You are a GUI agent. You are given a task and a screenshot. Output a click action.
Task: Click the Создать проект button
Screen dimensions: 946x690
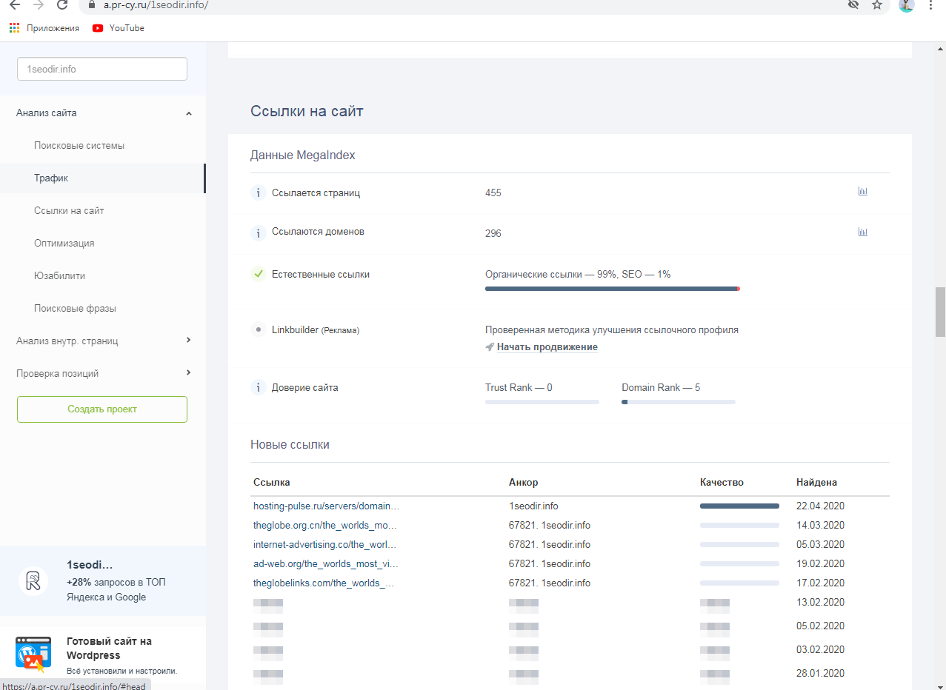pyautogui.click(x=102, y=409)
